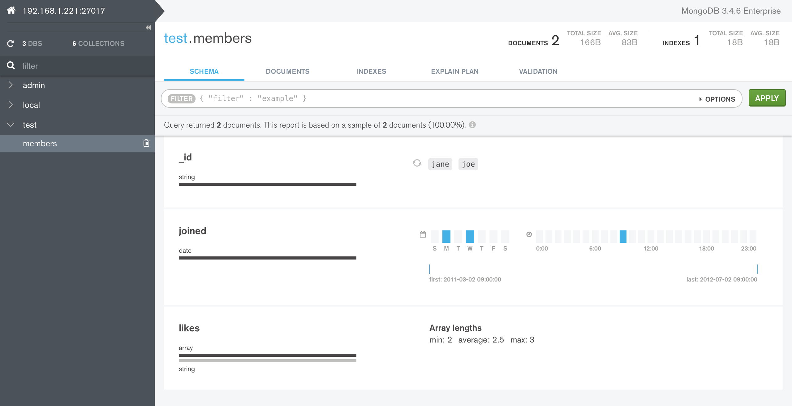Screen dimensions: 792x406
Task: Refresh the databases list
Action: coord(11,43)
